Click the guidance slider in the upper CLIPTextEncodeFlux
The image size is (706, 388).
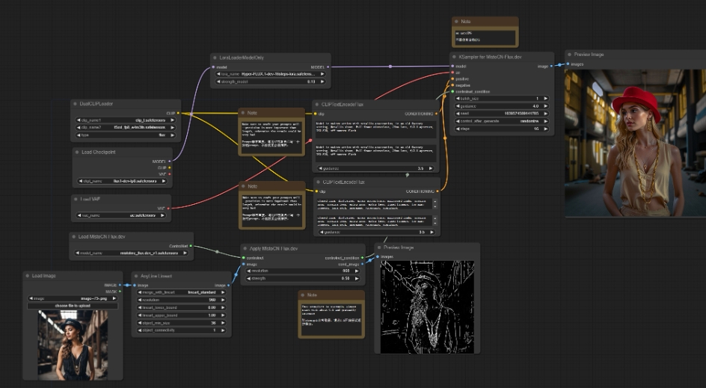pos(375,169)
